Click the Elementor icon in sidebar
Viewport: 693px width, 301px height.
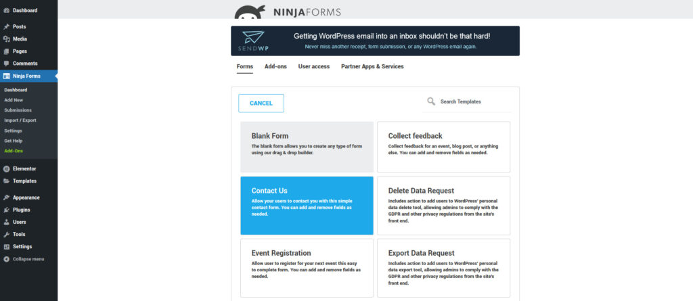click(x=7, y=169)
